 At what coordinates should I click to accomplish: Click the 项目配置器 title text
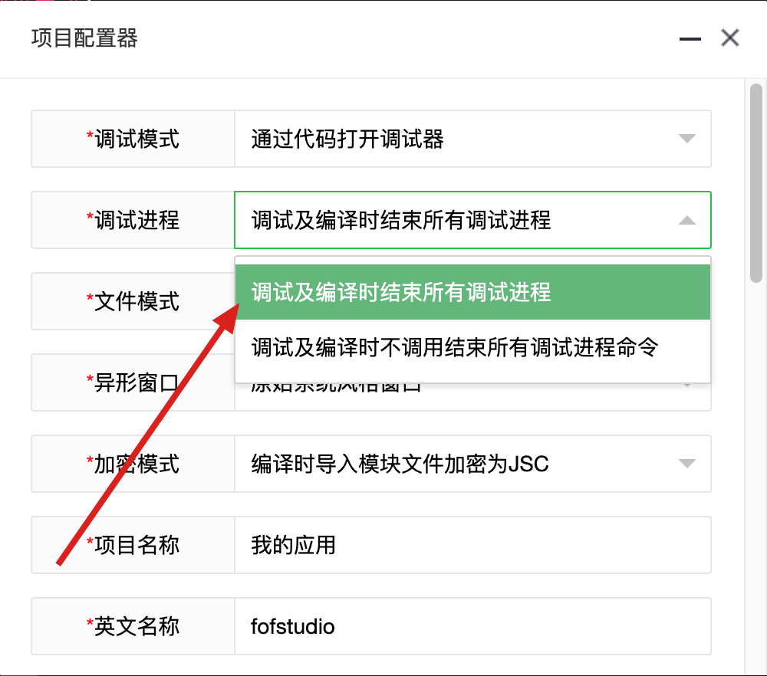tap(84, 38)
